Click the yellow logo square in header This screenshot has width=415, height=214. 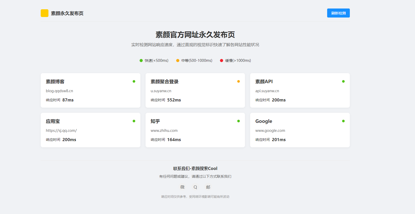click(x=44, y=13)
